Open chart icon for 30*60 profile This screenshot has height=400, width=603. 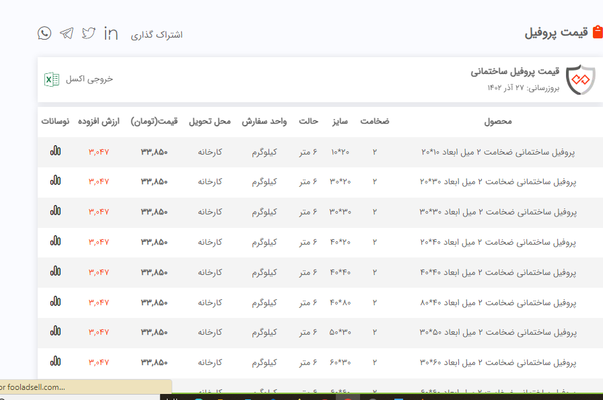pos(55,362)
